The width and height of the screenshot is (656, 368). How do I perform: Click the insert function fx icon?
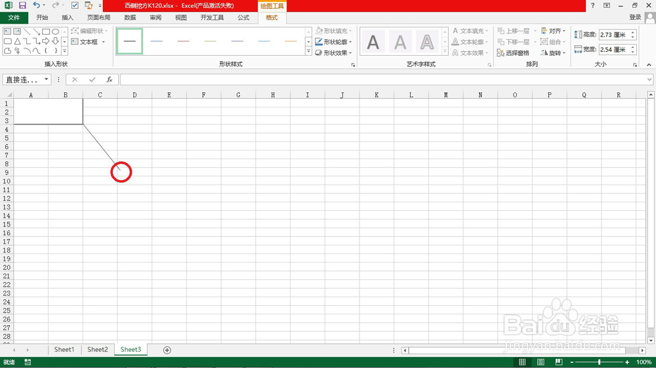[x=109, y=79]
